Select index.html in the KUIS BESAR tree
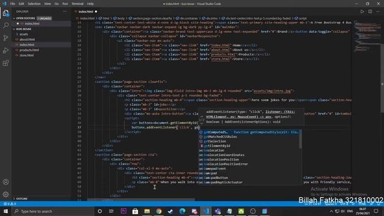Screen dimensions: 384x216 pos(27,45)
